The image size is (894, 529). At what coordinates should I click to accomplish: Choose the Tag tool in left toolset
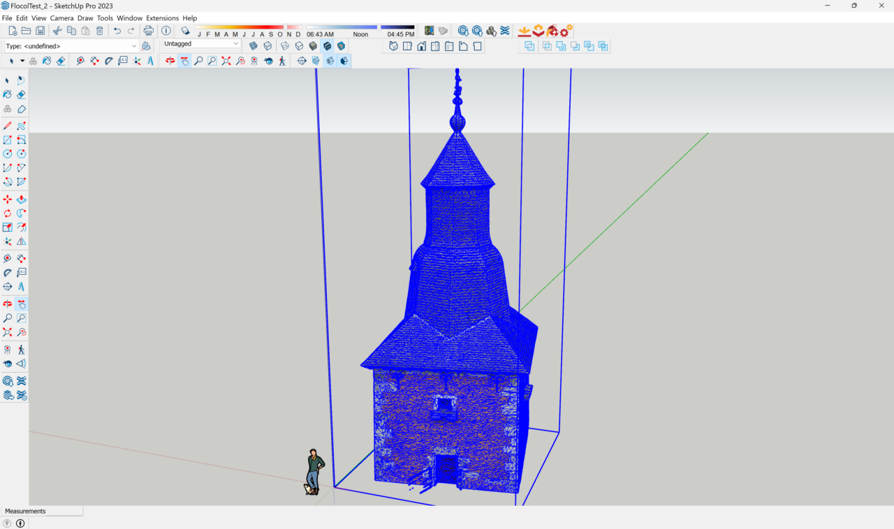22,109
